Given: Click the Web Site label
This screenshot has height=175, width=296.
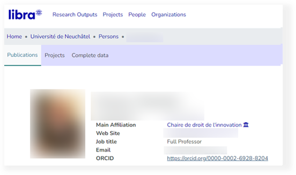Looking at the screenshot, I should (108, 133).
